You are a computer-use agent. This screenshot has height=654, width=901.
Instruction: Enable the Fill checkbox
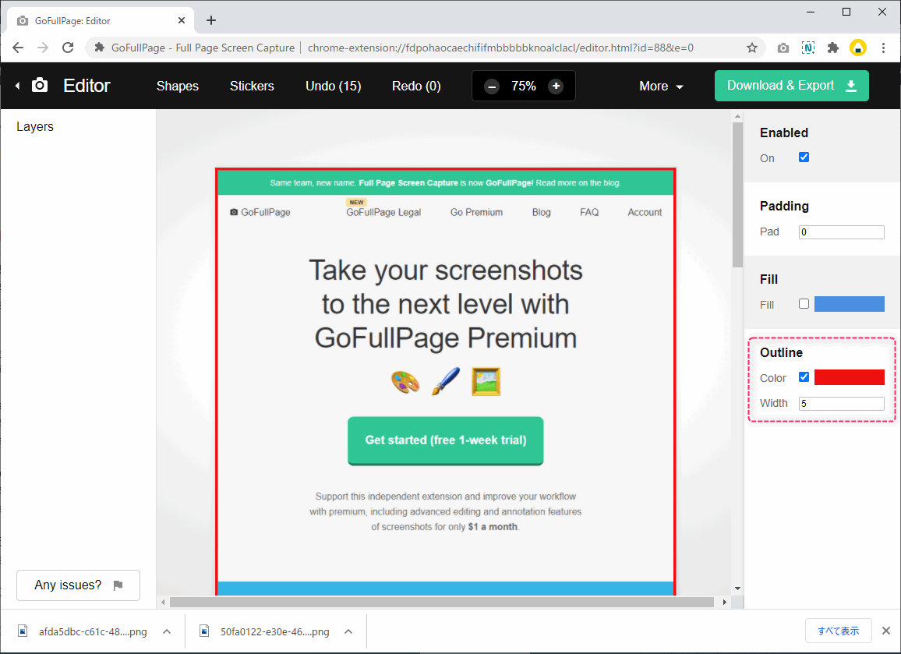click(804, 304)
